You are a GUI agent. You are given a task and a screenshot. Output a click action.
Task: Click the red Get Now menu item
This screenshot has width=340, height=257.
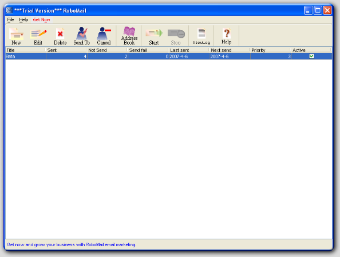(x=41, y=19)
